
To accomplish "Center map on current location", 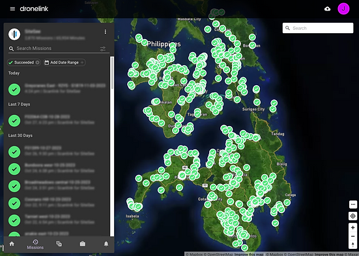I will pos(353,216).
